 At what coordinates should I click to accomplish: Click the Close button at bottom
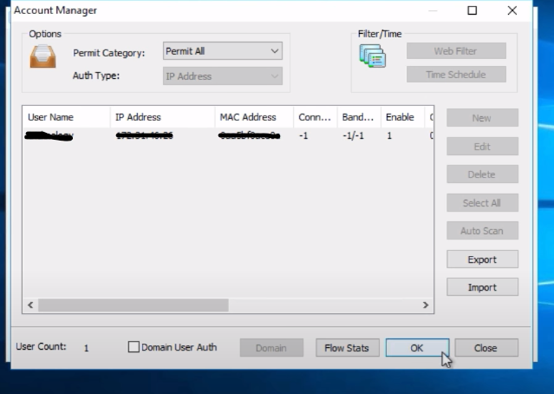click(x=486, y=348)
